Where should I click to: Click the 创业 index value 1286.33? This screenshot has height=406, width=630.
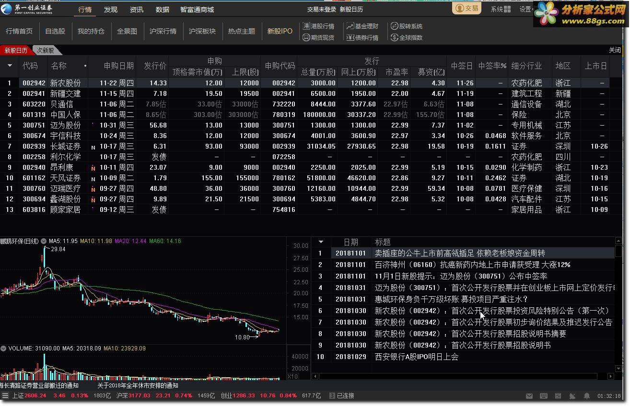[245, 396]
